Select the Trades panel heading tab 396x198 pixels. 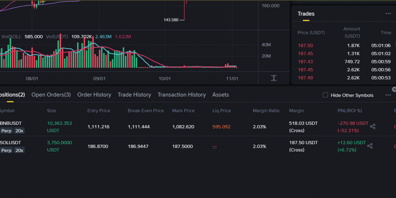click(306, 14)
